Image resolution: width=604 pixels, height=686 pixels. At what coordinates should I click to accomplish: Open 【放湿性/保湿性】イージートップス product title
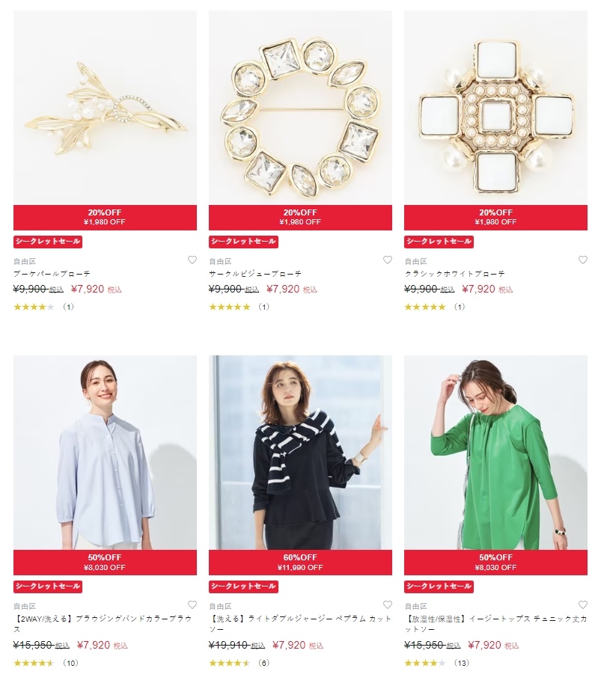point(495,624)
